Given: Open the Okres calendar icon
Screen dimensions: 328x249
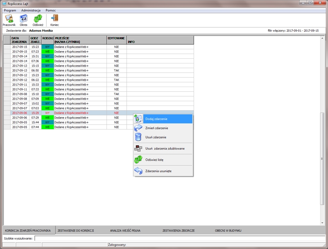Looking at the screenshot, I should [24, 20].
